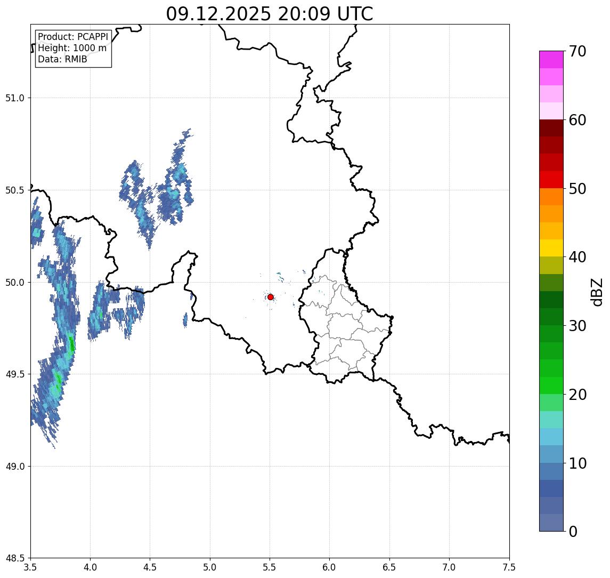Click the colorbar tick label 40

[x=578, y=257]
